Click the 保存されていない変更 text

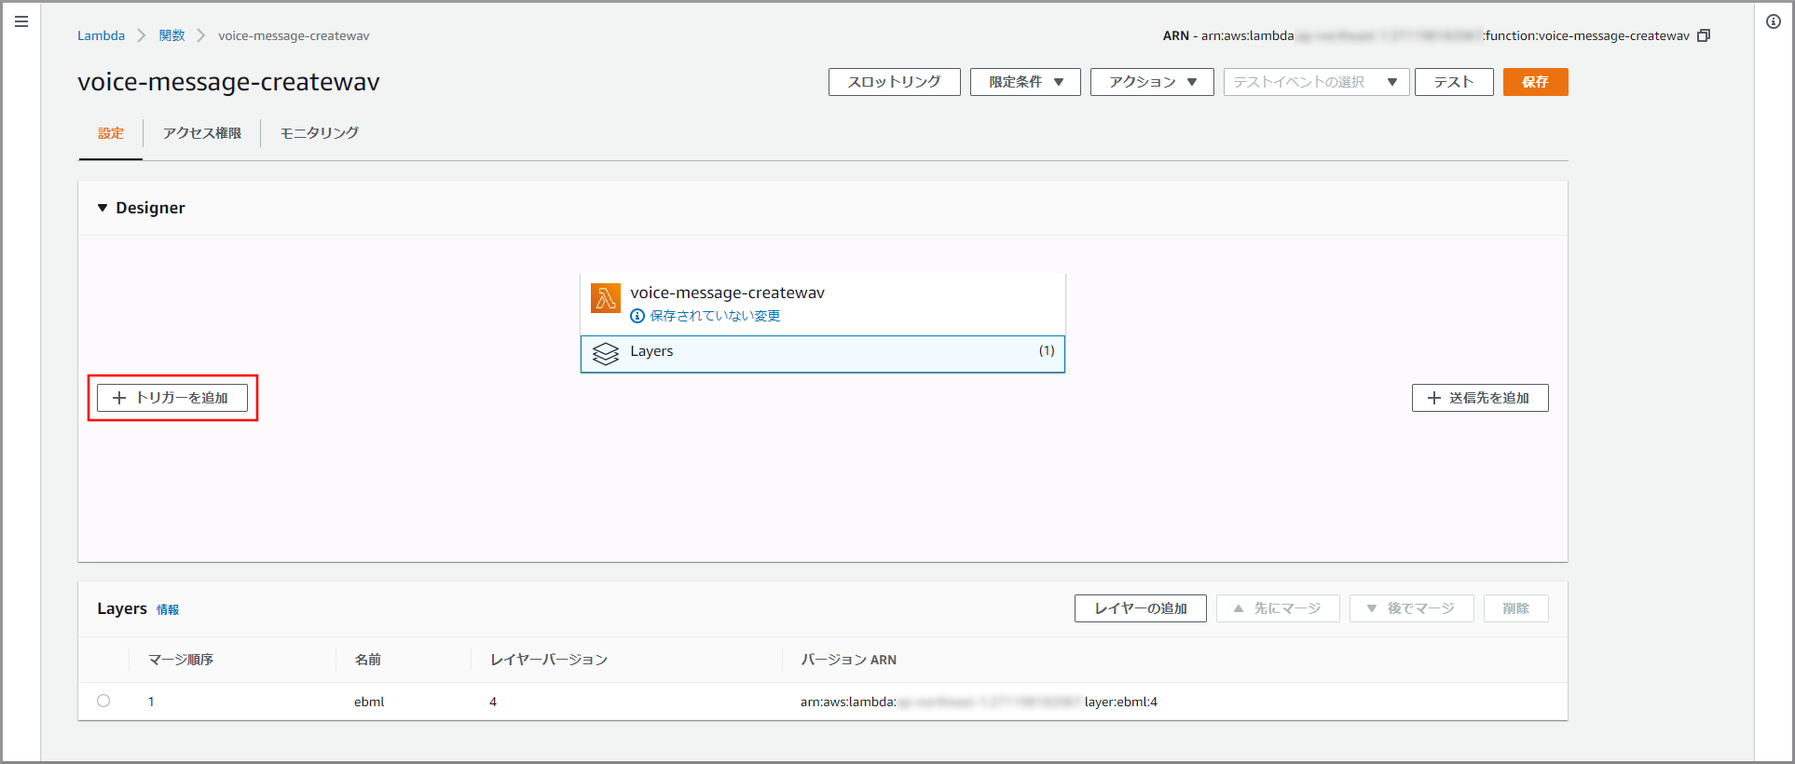point(715,316)
